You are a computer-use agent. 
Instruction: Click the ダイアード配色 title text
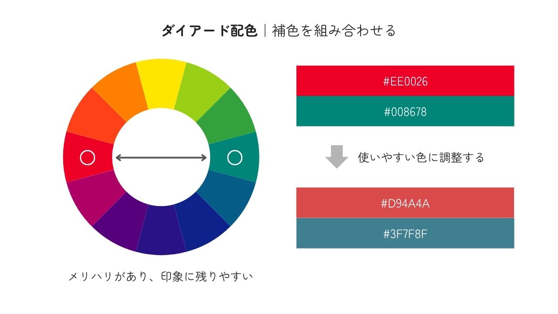coord(210,31)
